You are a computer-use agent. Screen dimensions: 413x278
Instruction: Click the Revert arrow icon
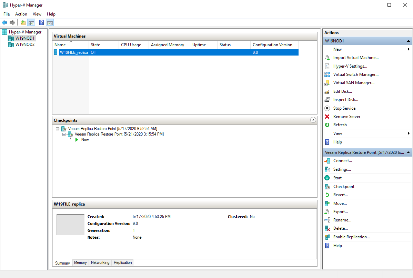coord(327,195)
